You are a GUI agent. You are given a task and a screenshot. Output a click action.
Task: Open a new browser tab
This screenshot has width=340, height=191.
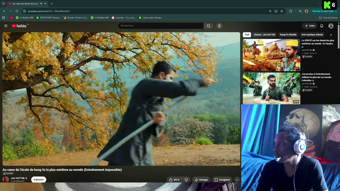click(x=52, y=4)
